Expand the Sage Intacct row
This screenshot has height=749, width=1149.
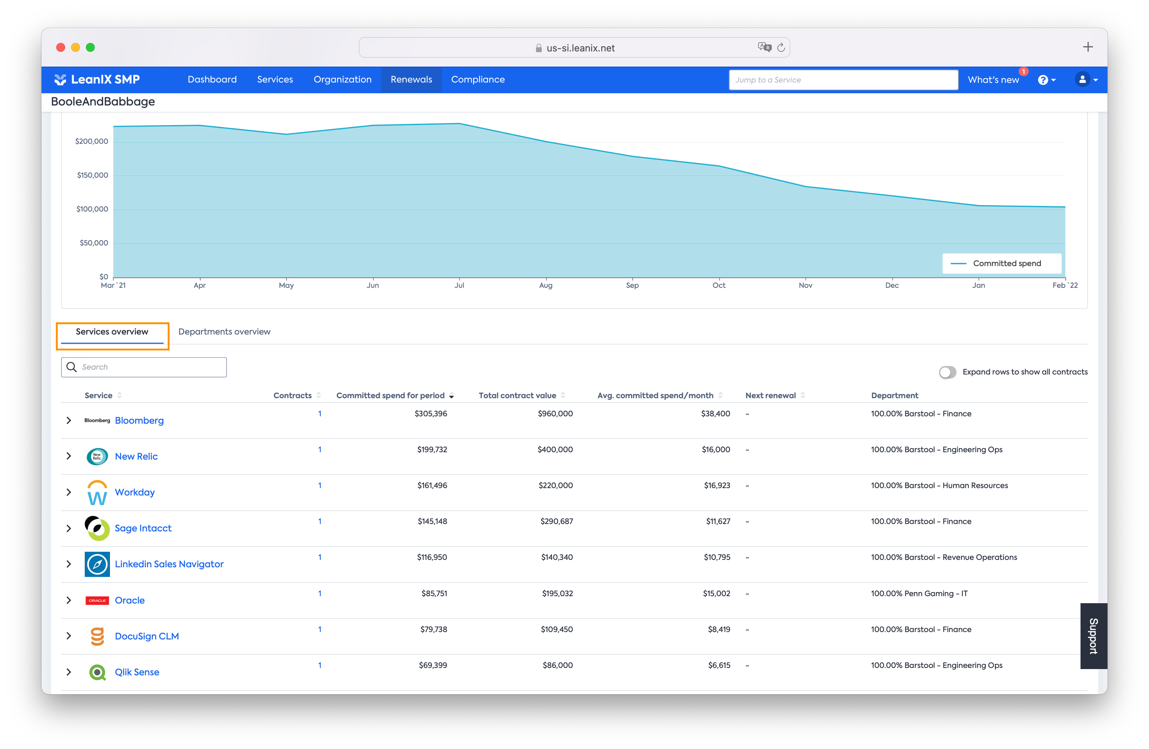point(69,528)
